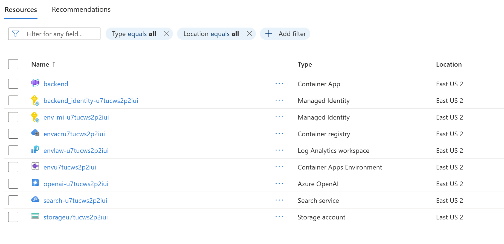
Task: Open more options for env_mi-u7tucws2p2iui row
Action: pyautogui.click(x=279, y=117)
